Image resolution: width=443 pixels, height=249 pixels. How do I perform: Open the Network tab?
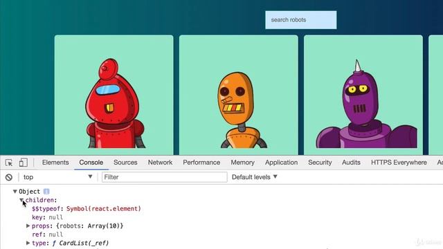coord(160,163)
